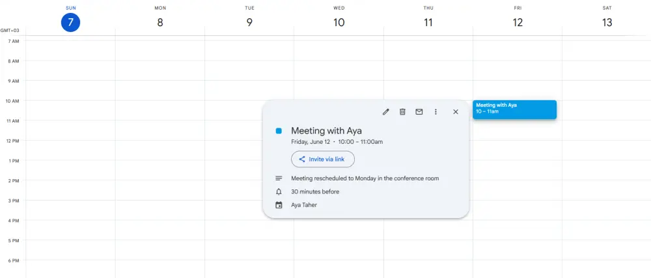The image size is (651, 278).
Task: Click the 7 AM time label
Action: click(x=14, y=41)
